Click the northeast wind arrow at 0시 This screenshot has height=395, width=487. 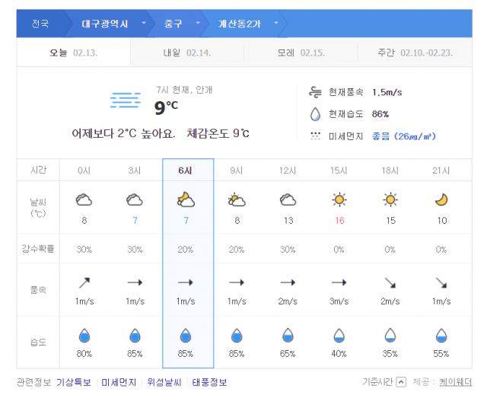84,283
